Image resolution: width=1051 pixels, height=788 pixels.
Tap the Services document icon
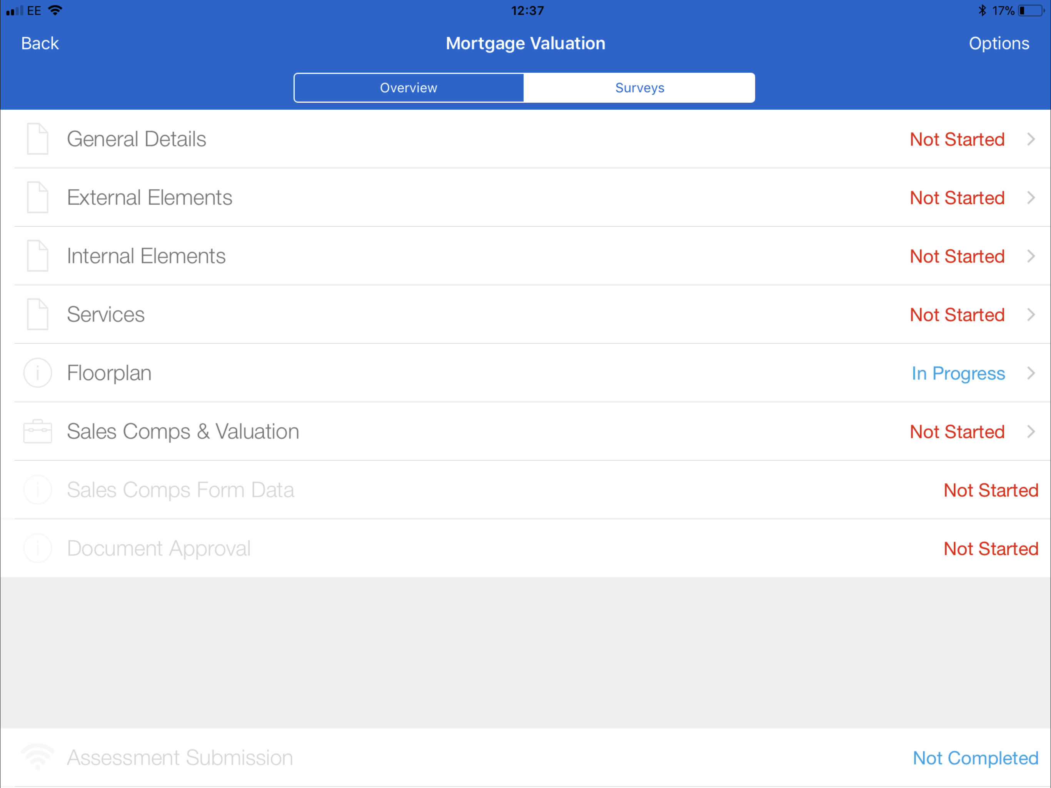pos(38,314)
